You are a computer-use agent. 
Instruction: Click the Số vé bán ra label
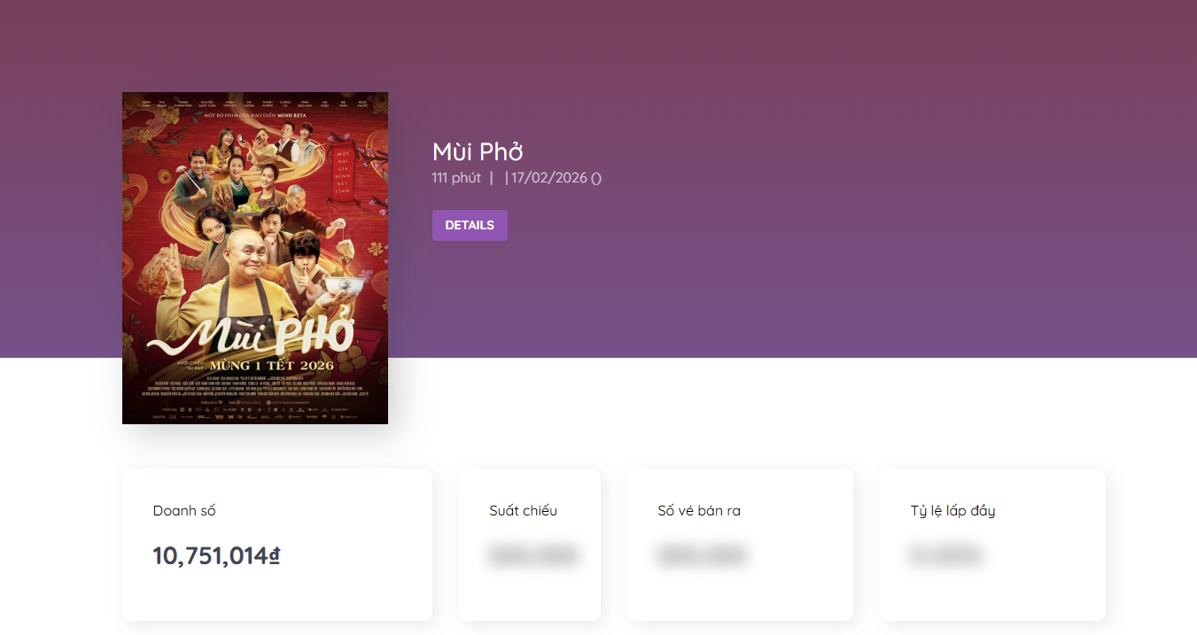[699, 511]
